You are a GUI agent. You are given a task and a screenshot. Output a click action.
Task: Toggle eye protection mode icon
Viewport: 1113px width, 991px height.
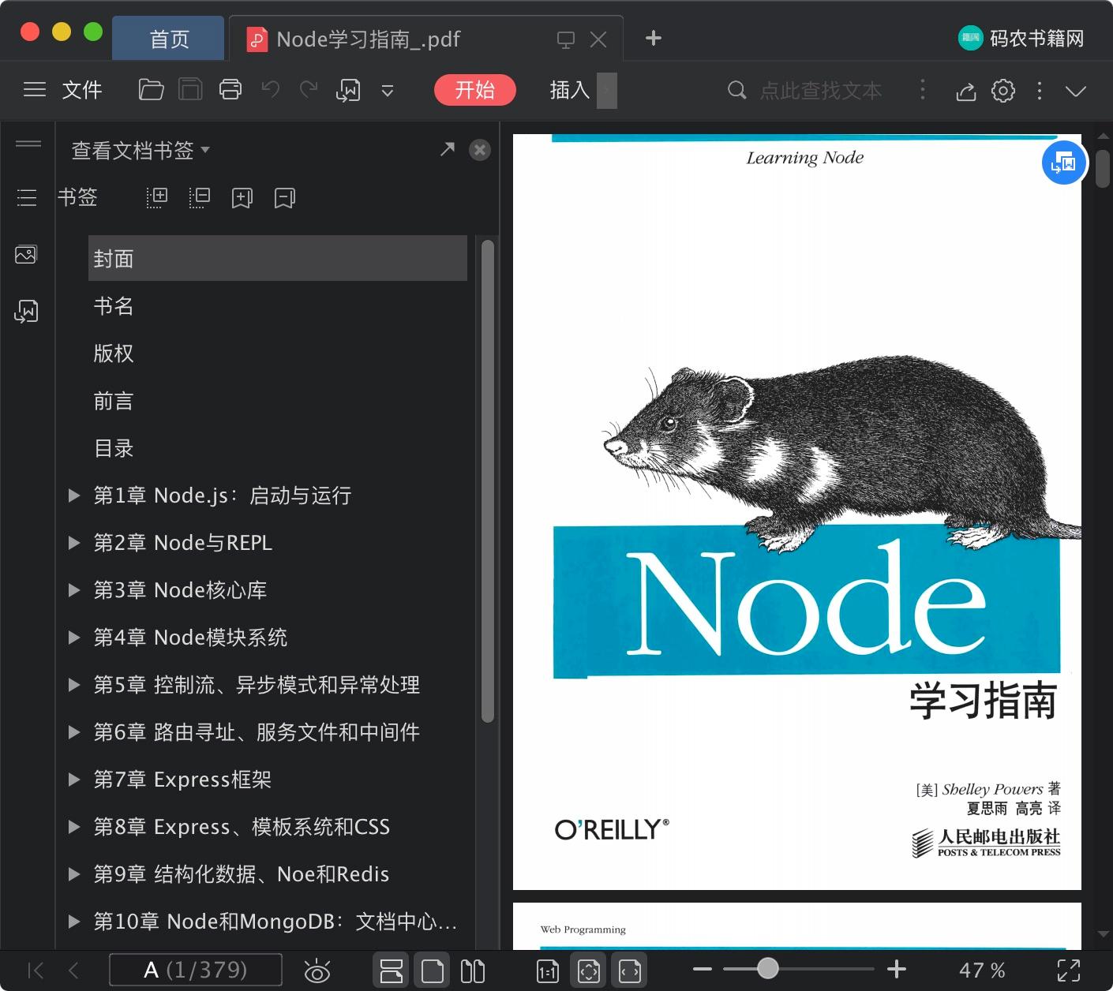(x=317, y=970)
